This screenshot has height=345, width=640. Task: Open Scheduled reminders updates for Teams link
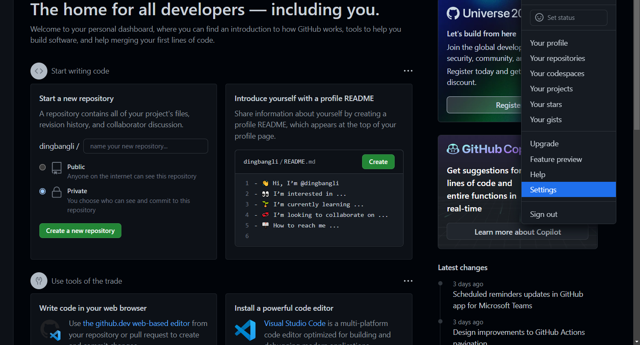click(518, 300)
